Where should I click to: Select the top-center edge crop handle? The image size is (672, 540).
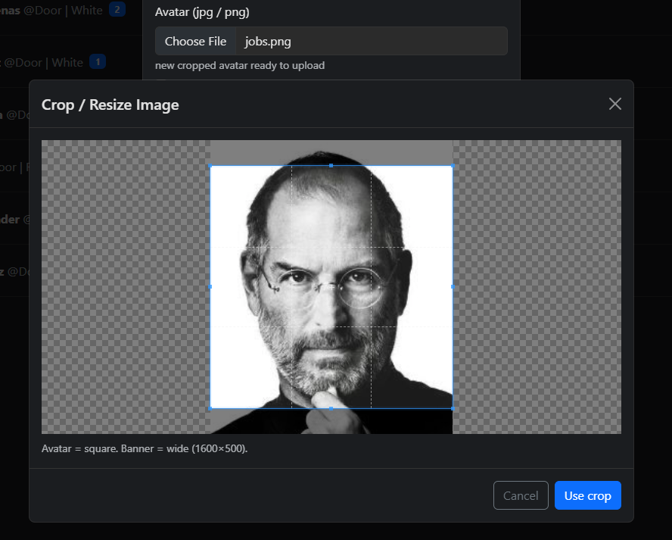[x=331, y=165]
